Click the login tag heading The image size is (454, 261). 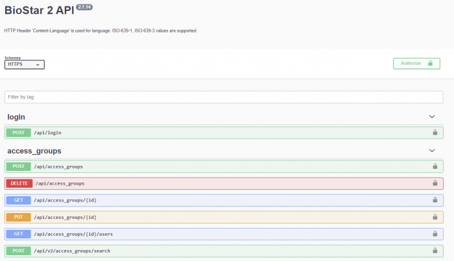[16, 117]
